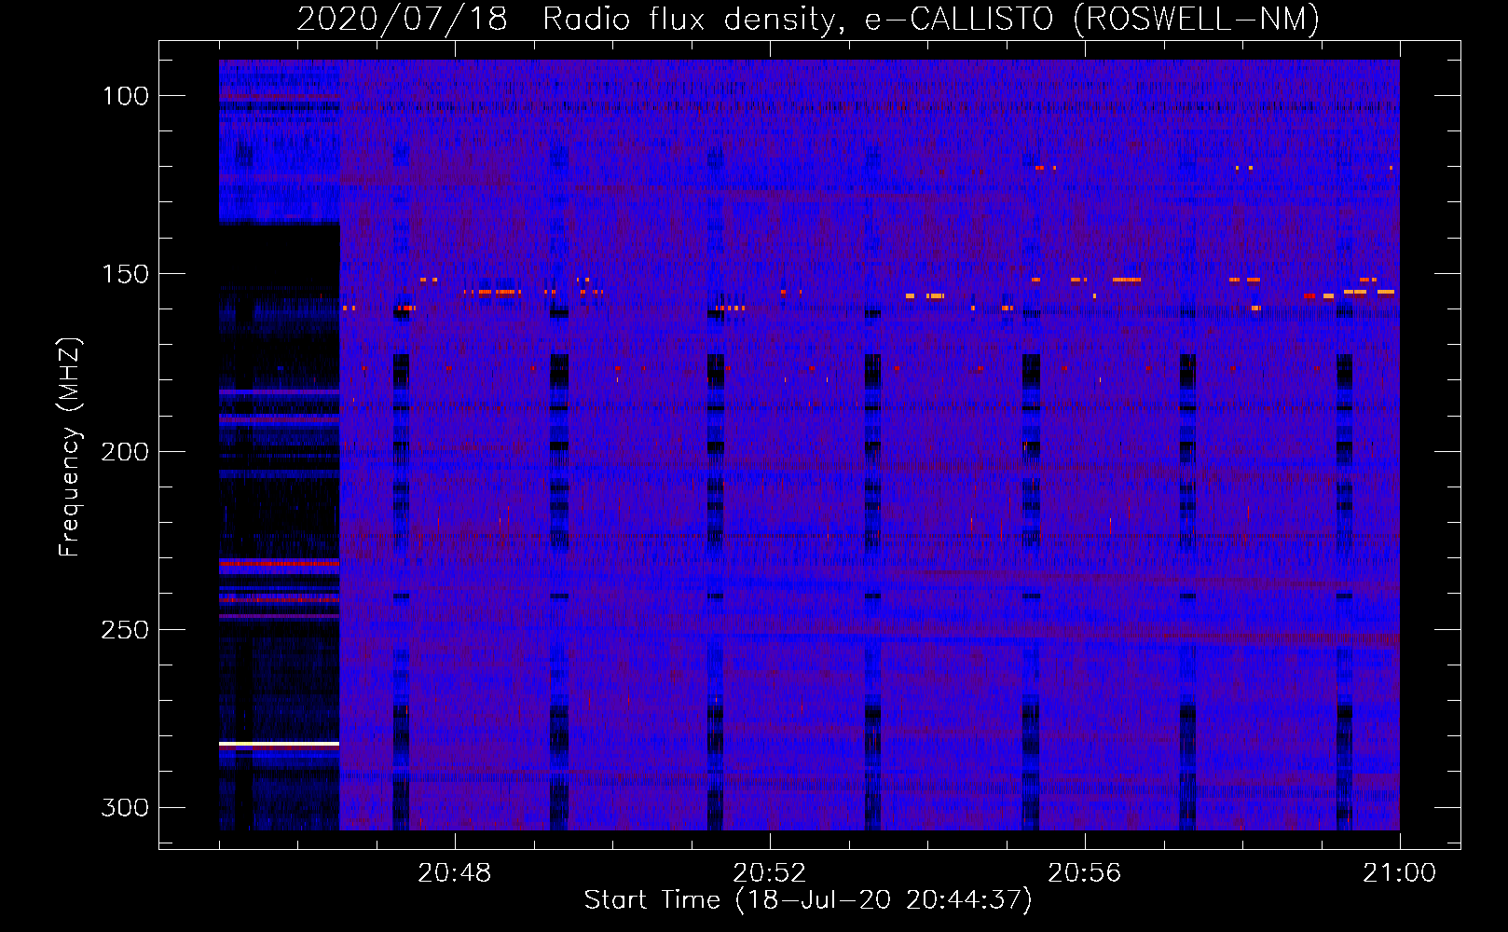This screenshot has height=932, width=1508.
Task: Click the 20:56 time tick label
Action: tap(1085, 873)
